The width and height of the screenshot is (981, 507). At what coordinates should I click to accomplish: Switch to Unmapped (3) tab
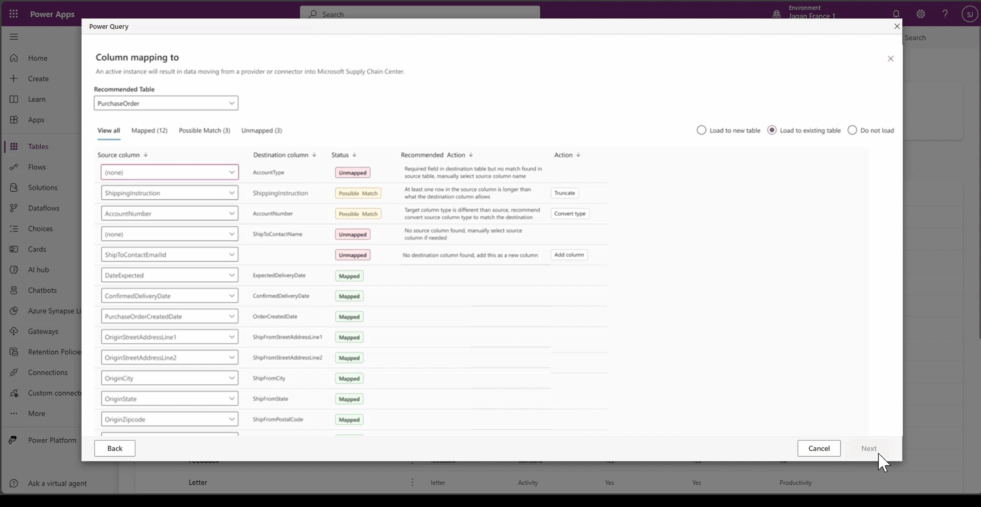pos(262,130)
